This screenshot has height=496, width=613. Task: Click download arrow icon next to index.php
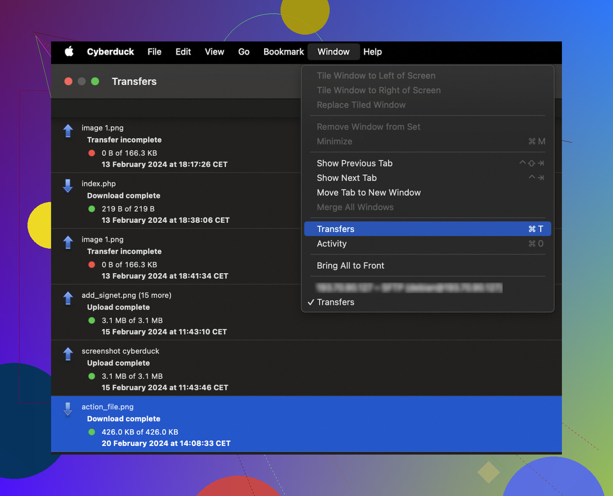[x=68, y=186]
